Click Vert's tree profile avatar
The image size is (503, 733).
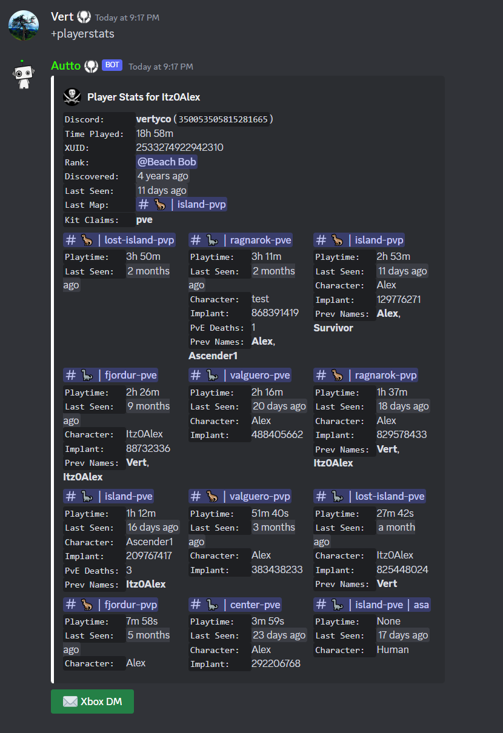click(x=24, y=26)
